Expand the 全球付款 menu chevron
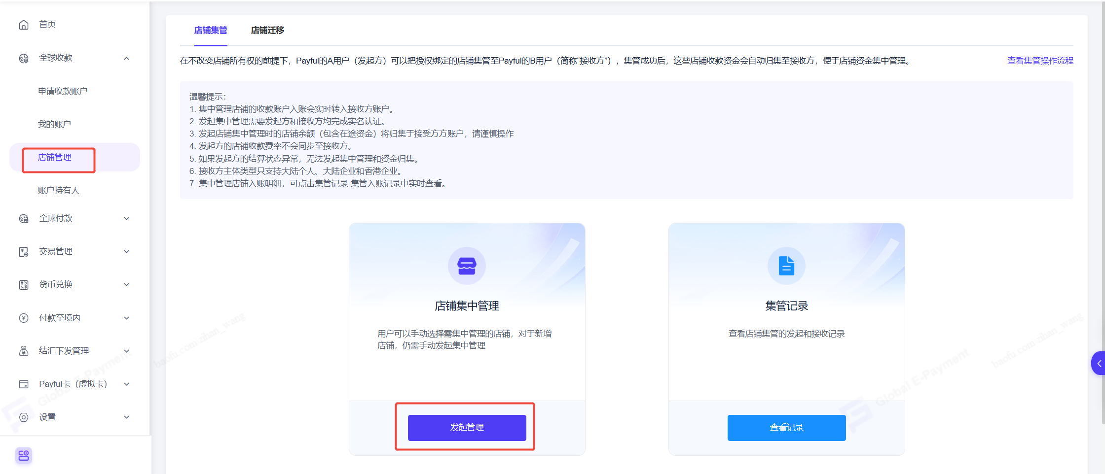Viewport: 1105px width, 474px height. point(127,219)
